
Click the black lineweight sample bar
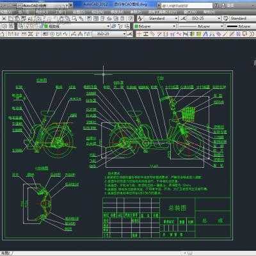232,26
